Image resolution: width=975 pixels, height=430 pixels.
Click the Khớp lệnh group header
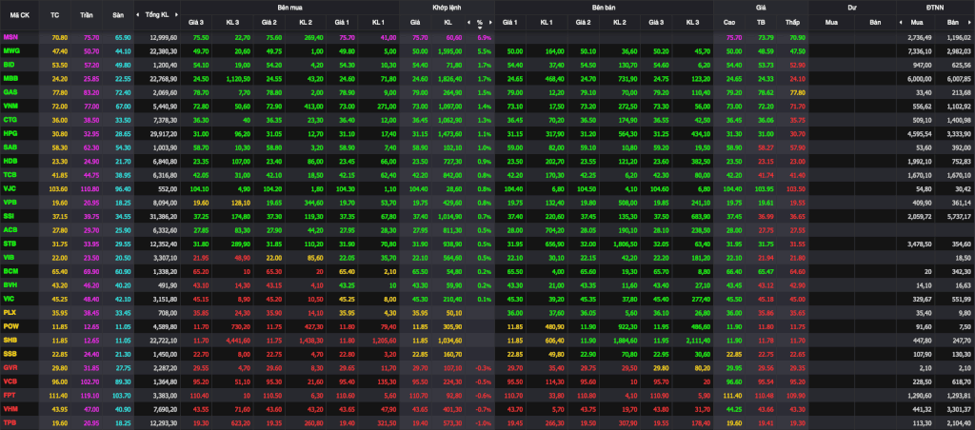point(447,8)
